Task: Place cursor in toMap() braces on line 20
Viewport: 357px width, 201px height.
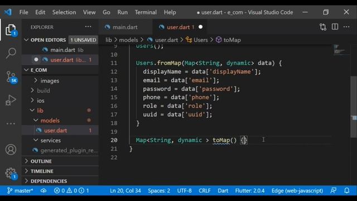Action: [x=244, y=140]
